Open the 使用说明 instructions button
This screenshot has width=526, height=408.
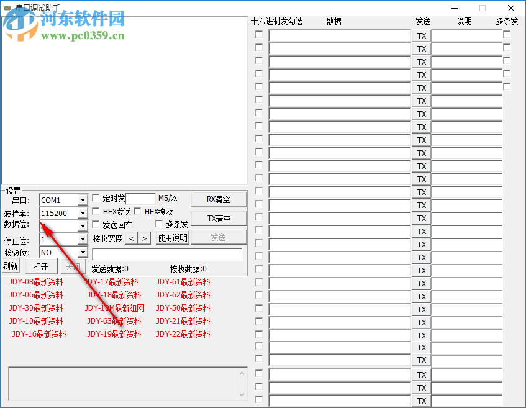[x=173, y=238]
